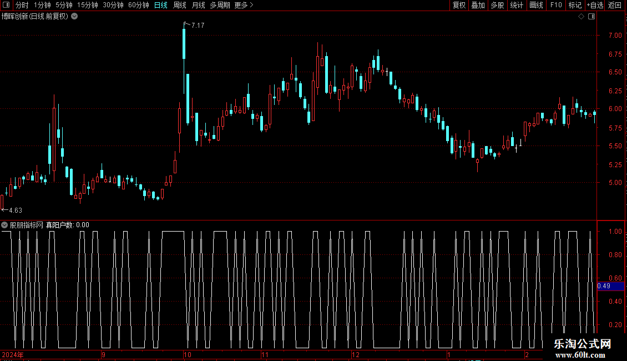Add stock to watchlist with +自选
Screen dimensions: 627x361
point(595,5)
